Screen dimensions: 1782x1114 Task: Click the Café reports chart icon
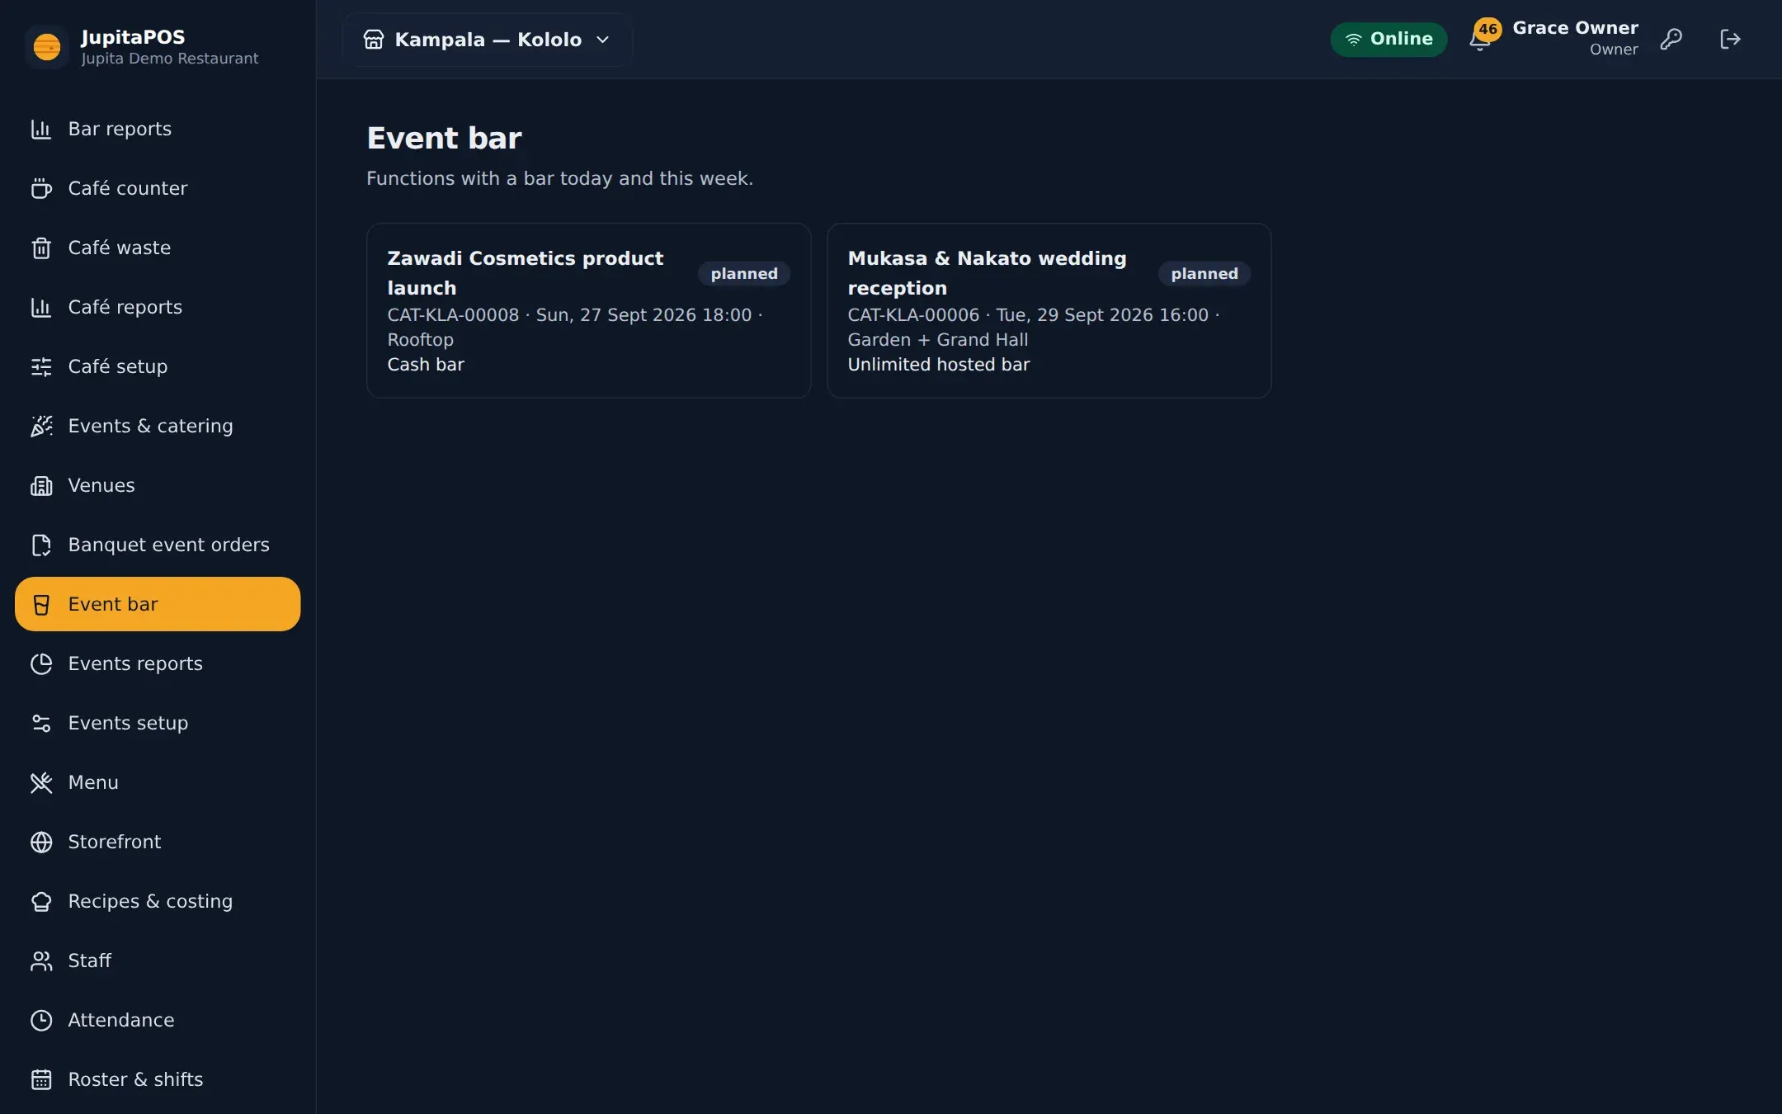41,308
